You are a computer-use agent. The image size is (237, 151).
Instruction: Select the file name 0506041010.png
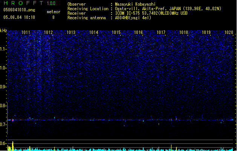19,10
